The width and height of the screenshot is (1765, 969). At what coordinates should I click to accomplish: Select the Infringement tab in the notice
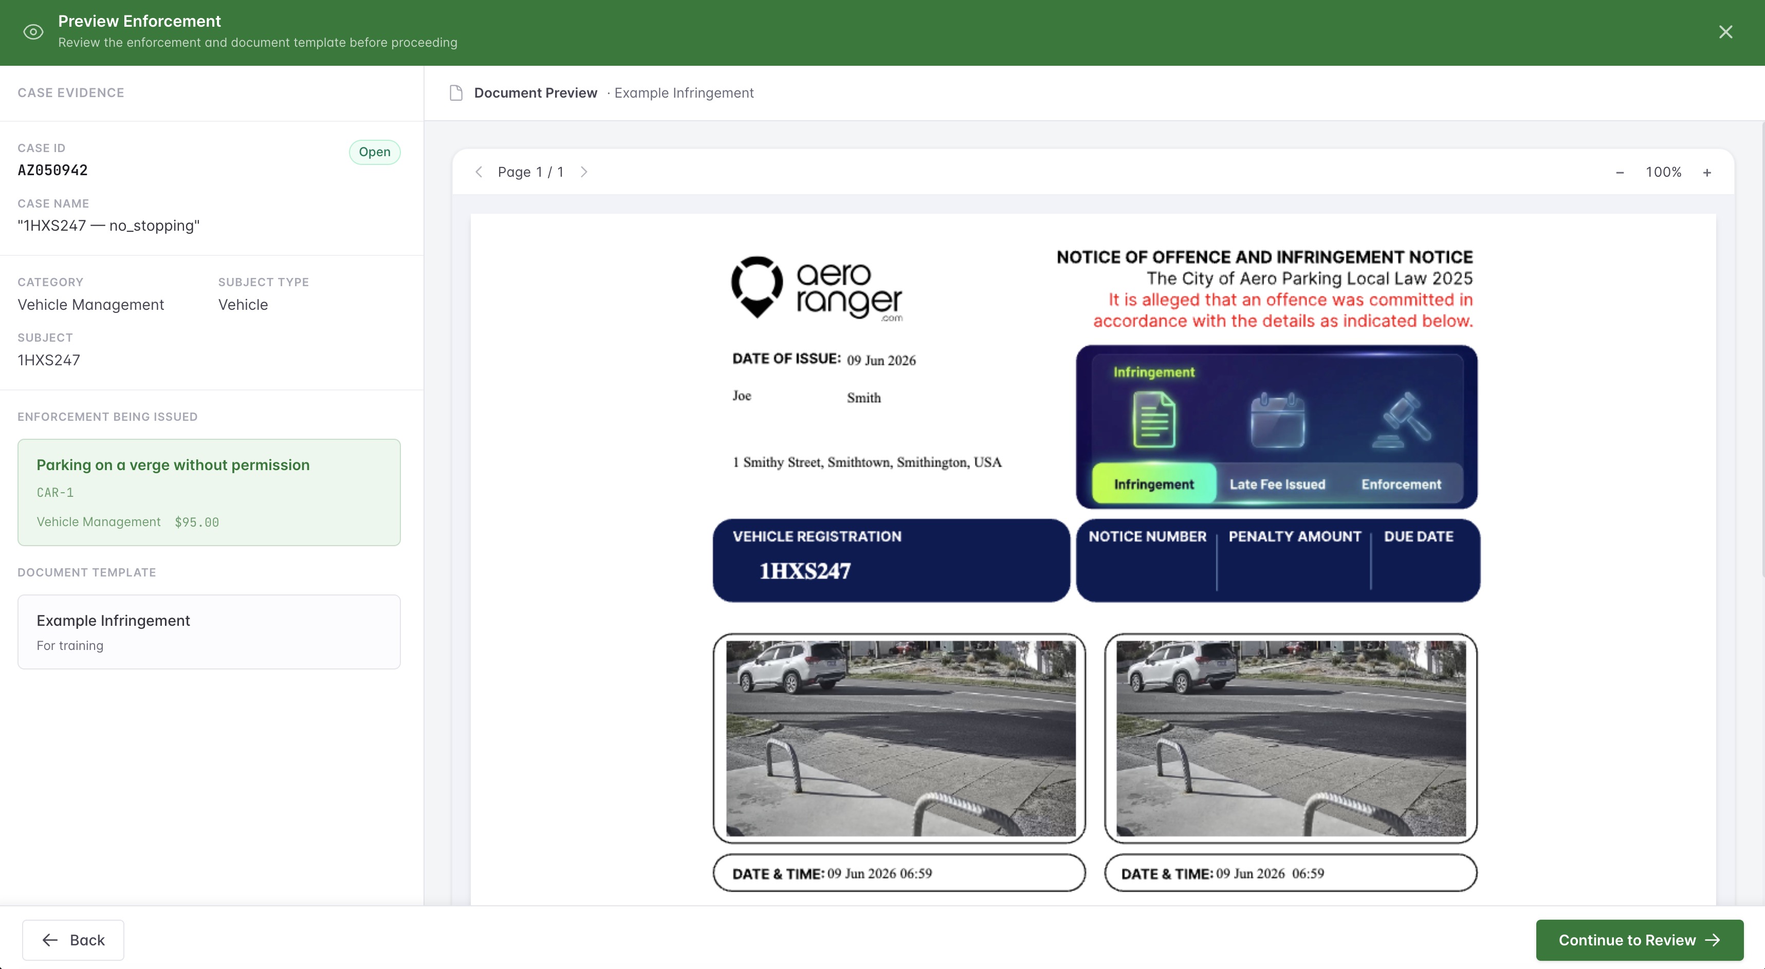(x=1154, y=484)
